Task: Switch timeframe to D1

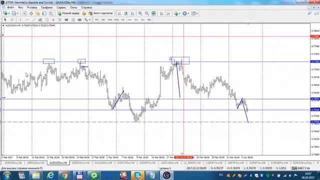Action: coord(136,20)
